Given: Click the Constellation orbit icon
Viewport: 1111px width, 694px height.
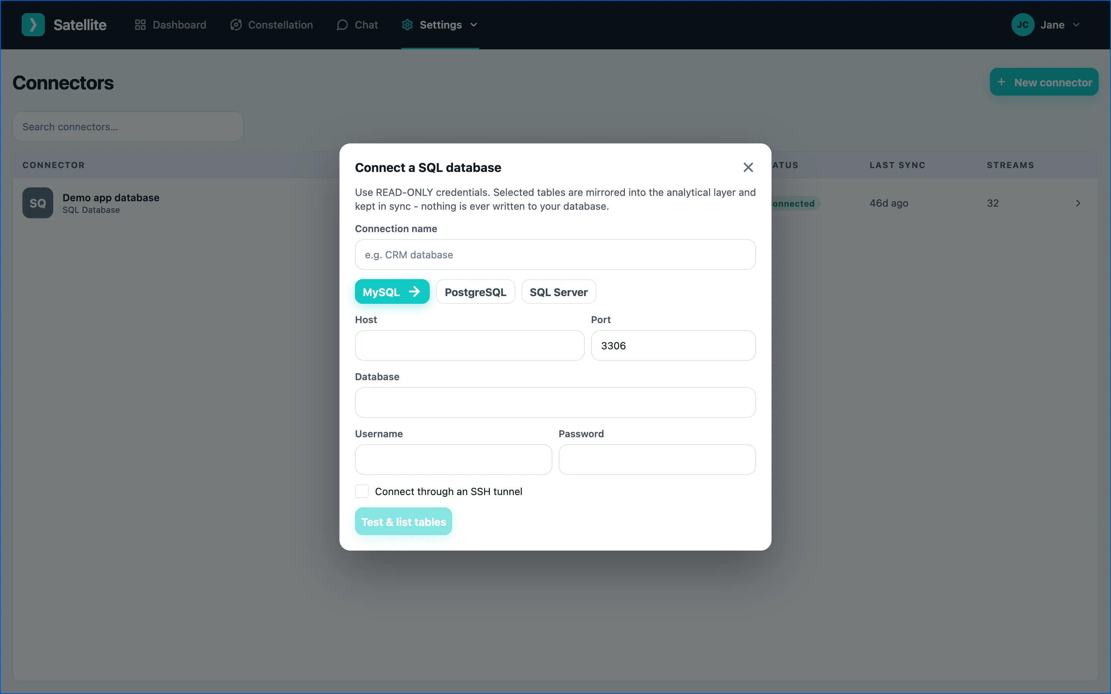Looking at the screenshot, I should (236, 25).
